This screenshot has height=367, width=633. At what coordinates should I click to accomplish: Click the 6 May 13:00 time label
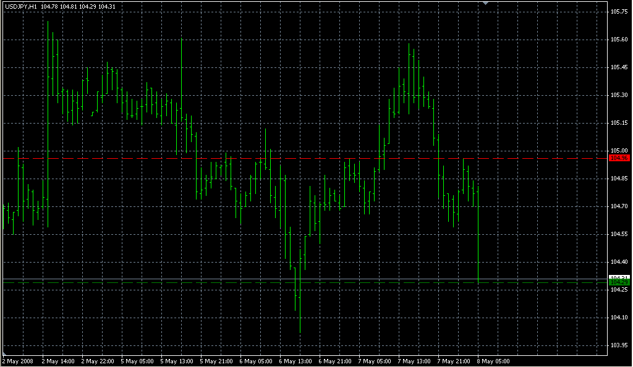[296, 361]
